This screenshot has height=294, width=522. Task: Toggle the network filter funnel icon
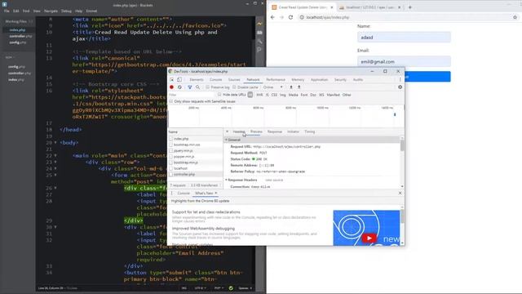(189, 87)
